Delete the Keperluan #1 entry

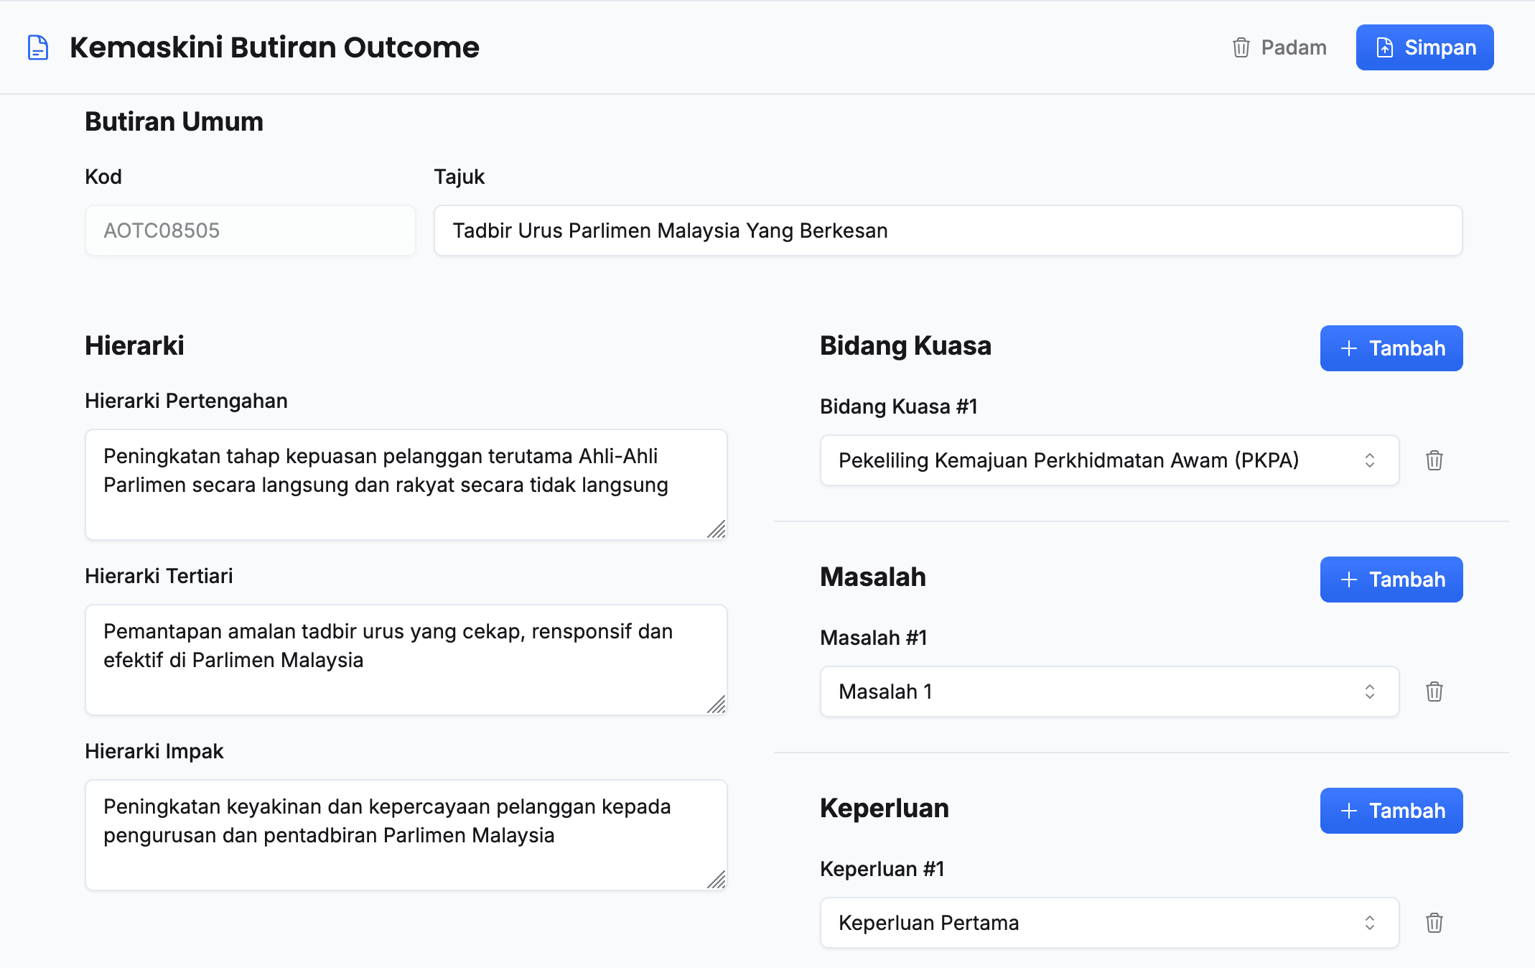[x=1434, y=923]
